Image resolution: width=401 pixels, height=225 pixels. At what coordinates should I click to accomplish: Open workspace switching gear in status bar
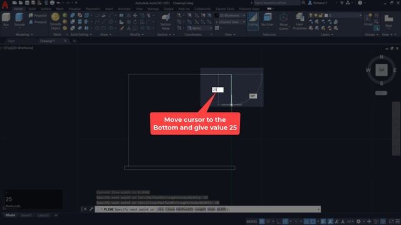[x=358, y=221]
